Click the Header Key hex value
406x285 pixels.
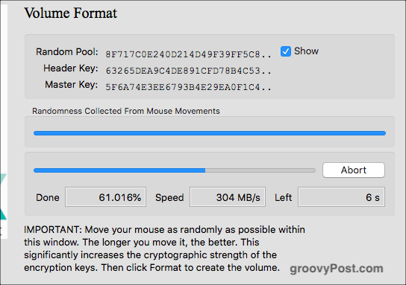click(188, 71)
